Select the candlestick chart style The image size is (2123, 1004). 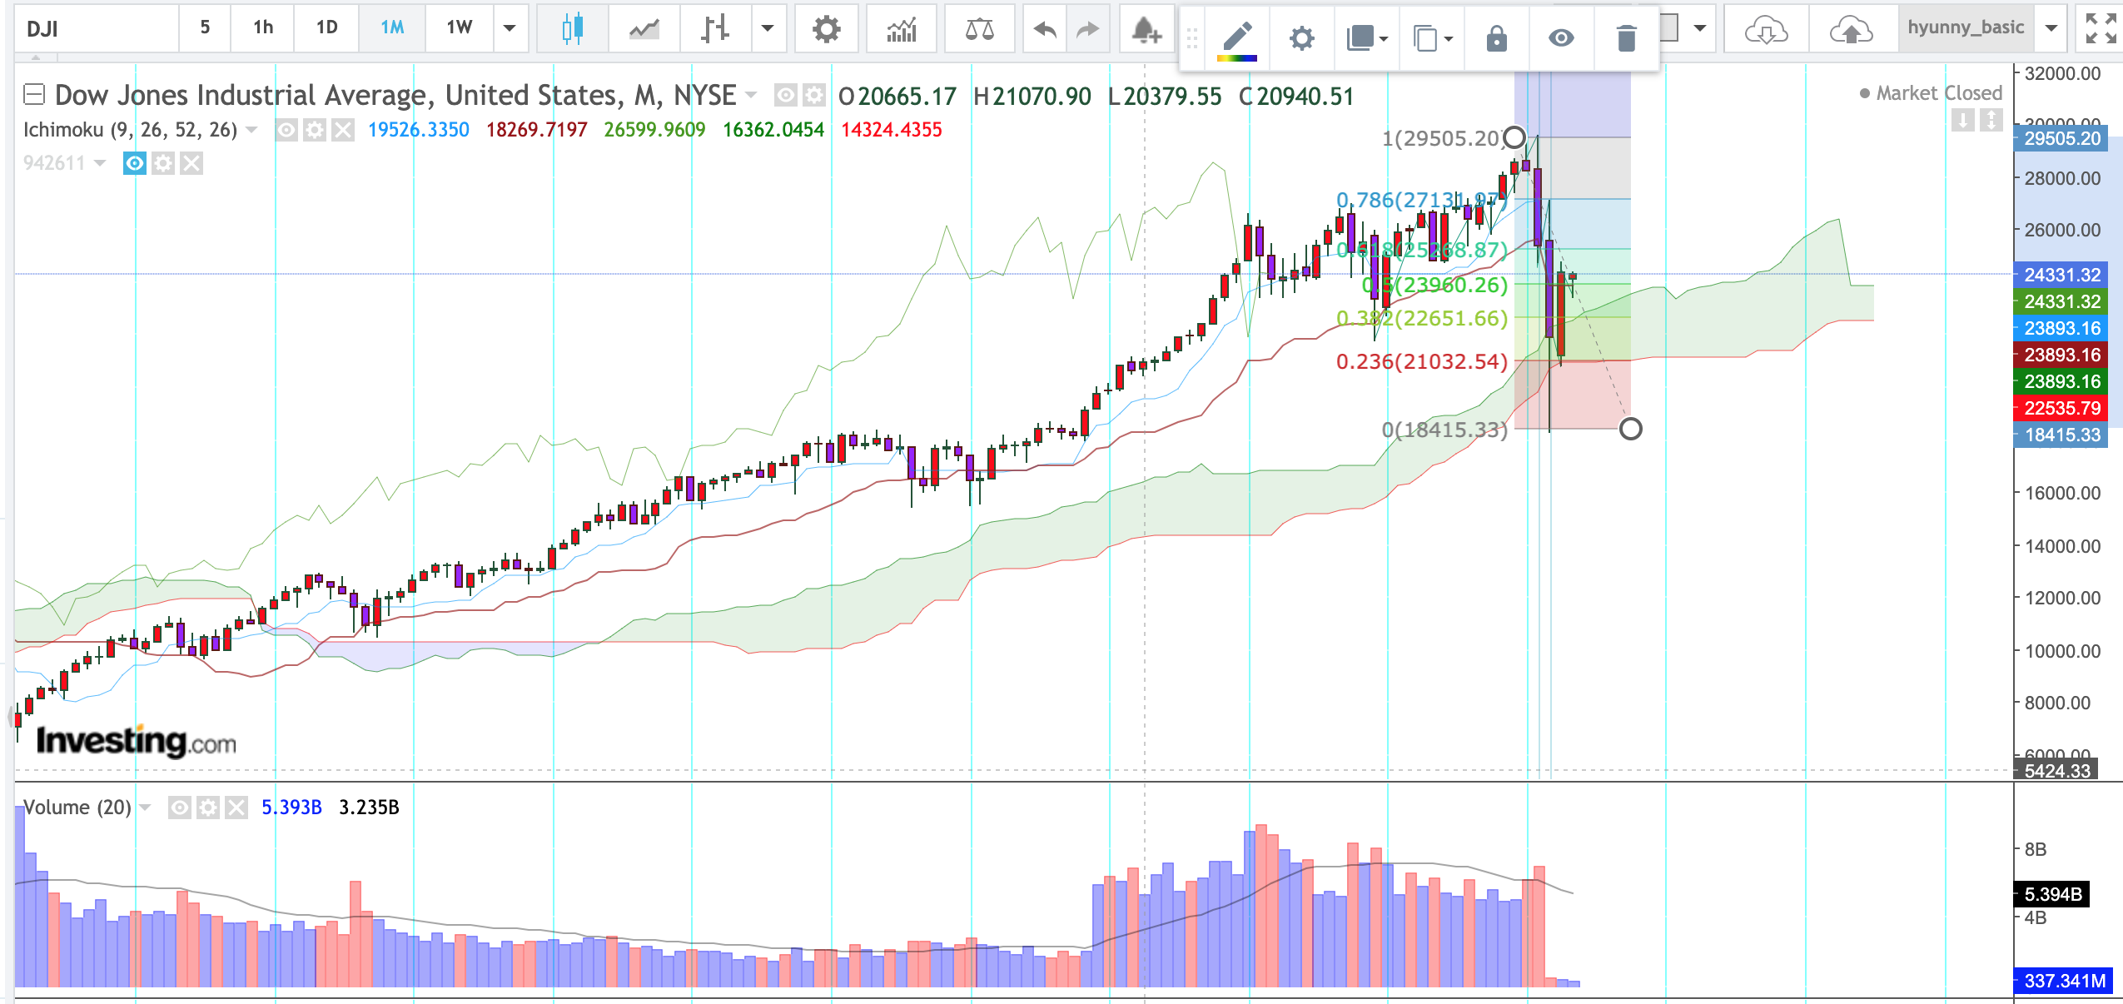(x=572, y=29)
